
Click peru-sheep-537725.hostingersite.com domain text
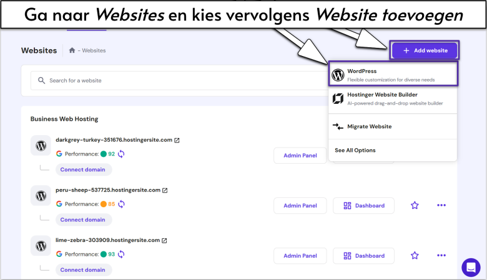[x=108, y=190]
